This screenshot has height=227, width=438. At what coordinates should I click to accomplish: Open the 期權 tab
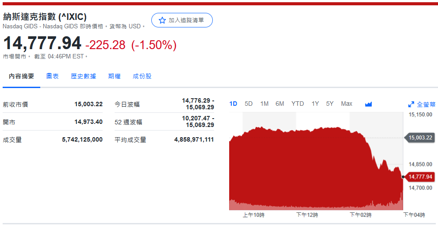pyautogui.click(x=114, y=76)
